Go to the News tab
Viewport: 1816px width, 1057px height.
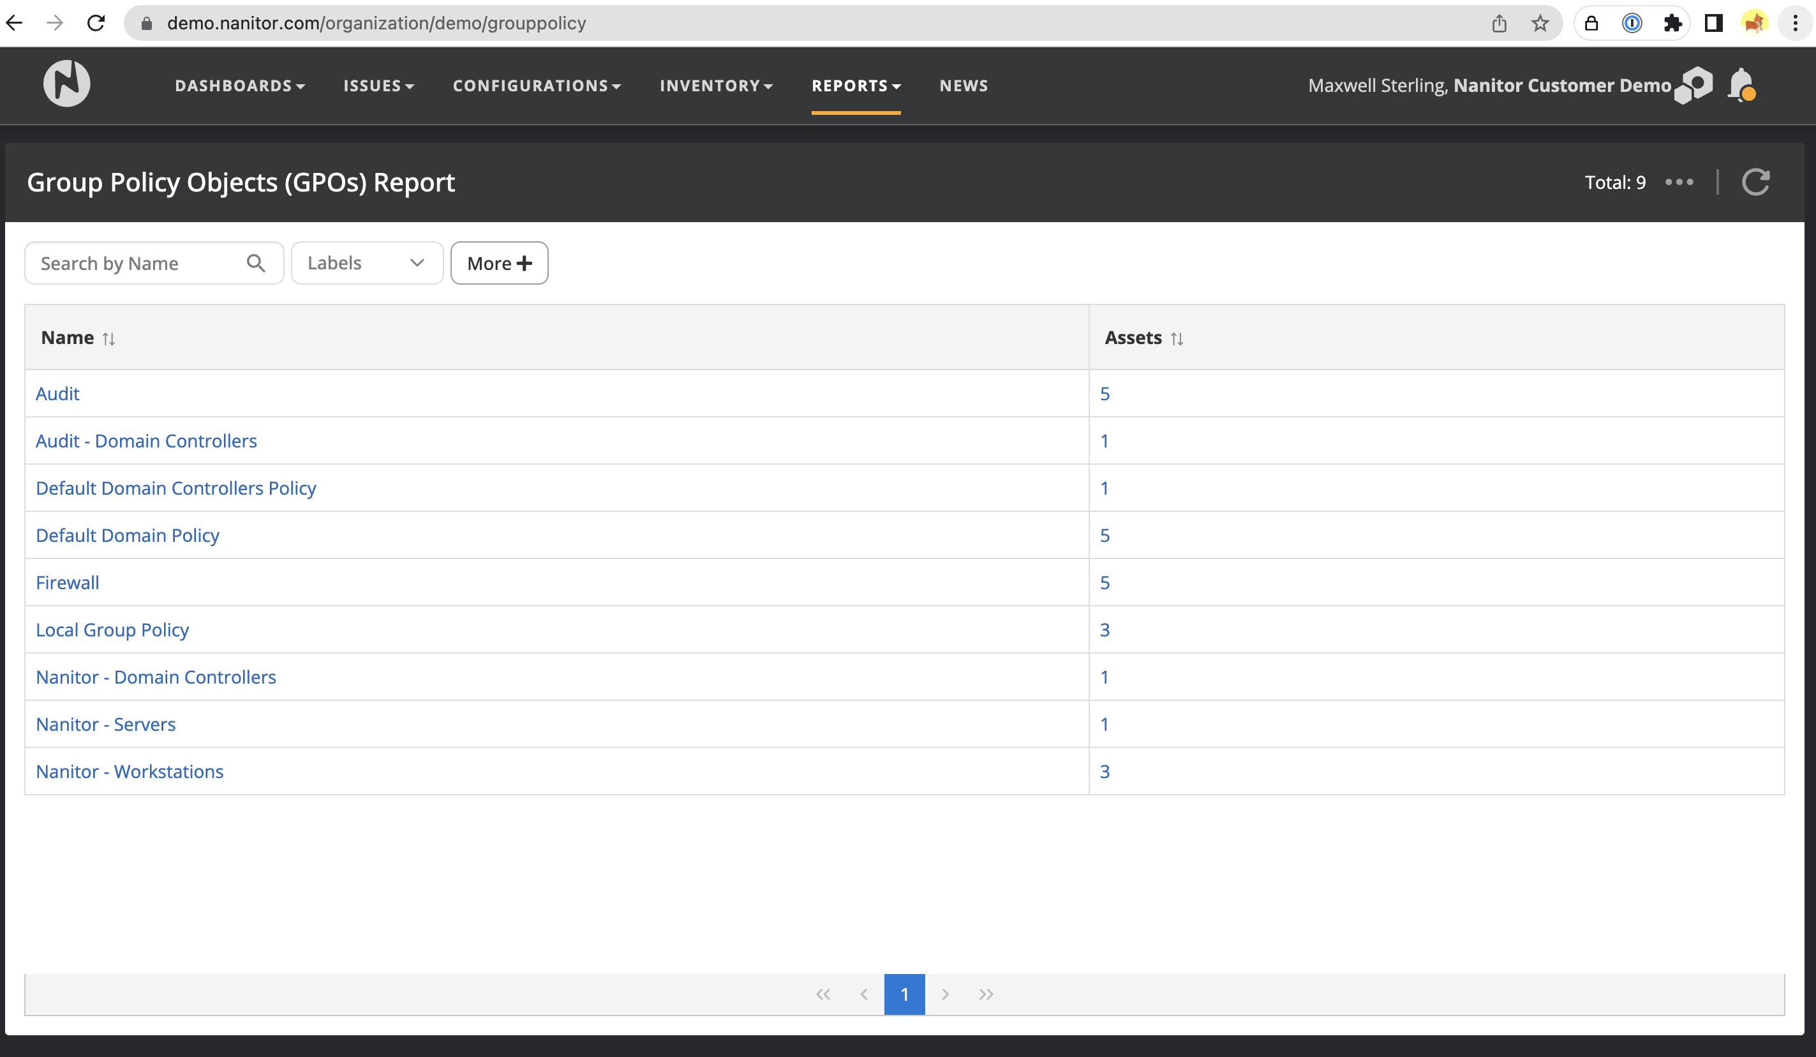[964, 86]
